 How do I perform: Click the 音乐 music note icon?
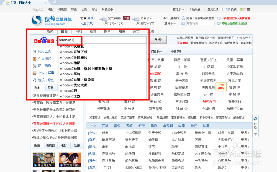coord(35,80)
